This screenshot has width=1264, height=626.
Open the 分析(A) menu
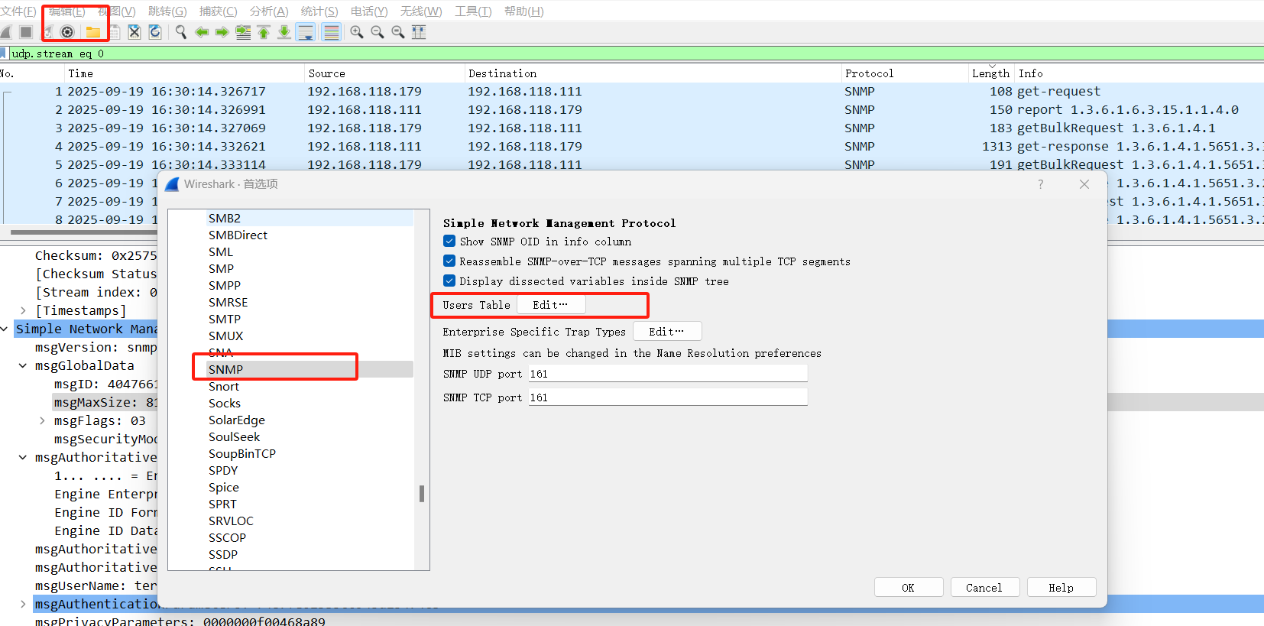(269, 11)
